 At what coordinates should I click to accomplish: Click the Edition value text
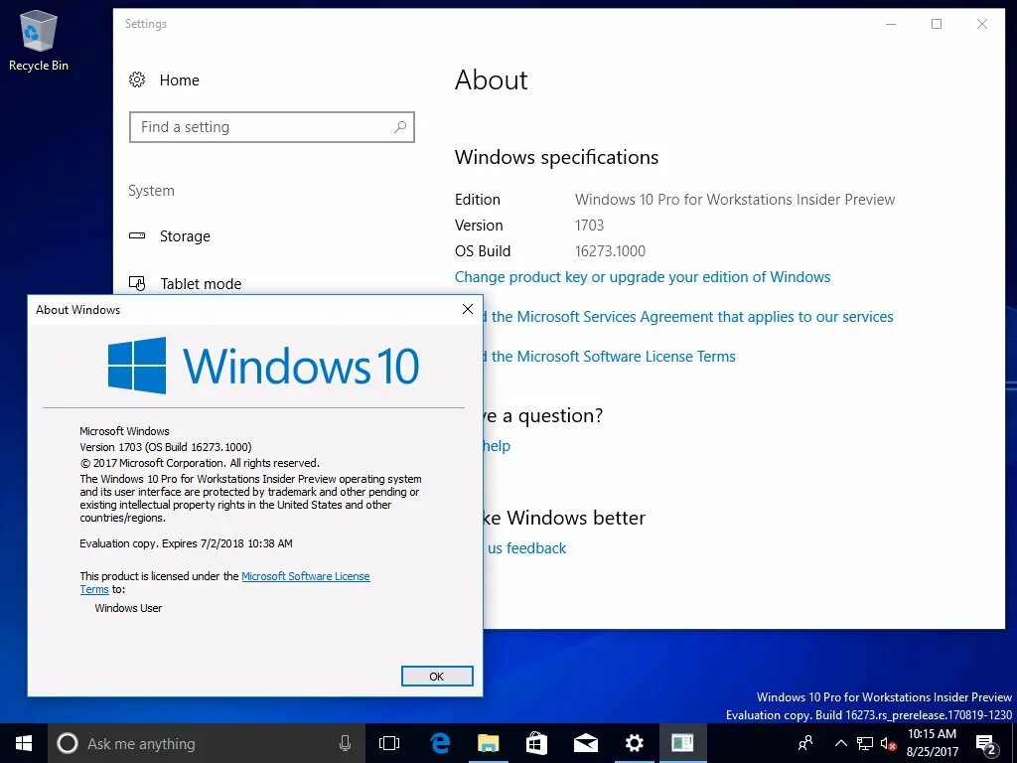pos(735,199)
